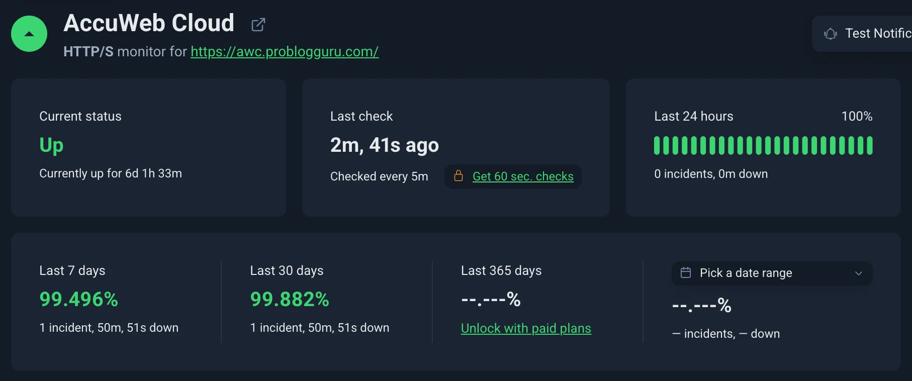Follow the Unlock with paid plans link

coord(526,328)
